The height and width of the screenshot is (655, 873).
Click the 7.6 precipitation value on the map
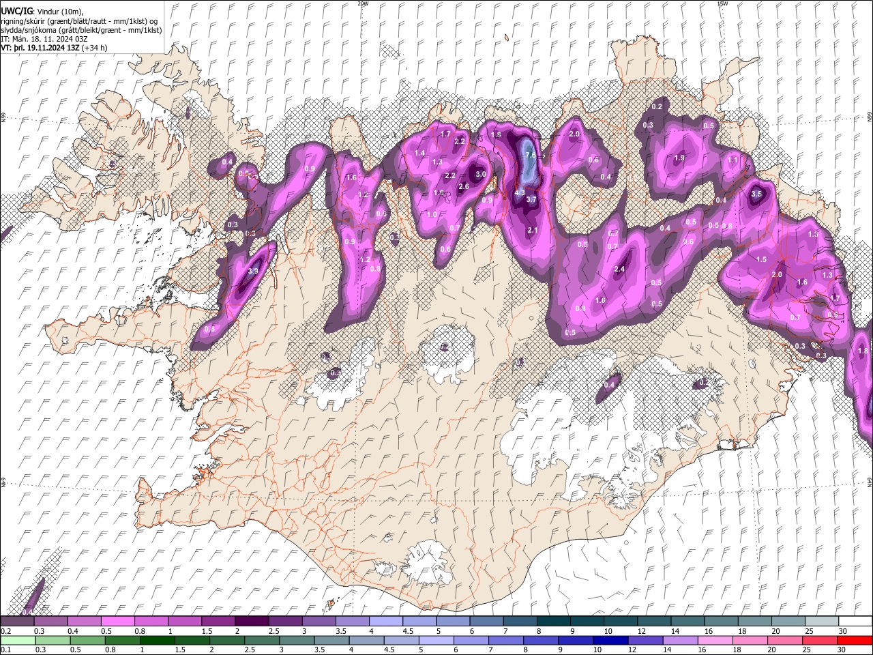pyautogui.click(x=531, y=155)
